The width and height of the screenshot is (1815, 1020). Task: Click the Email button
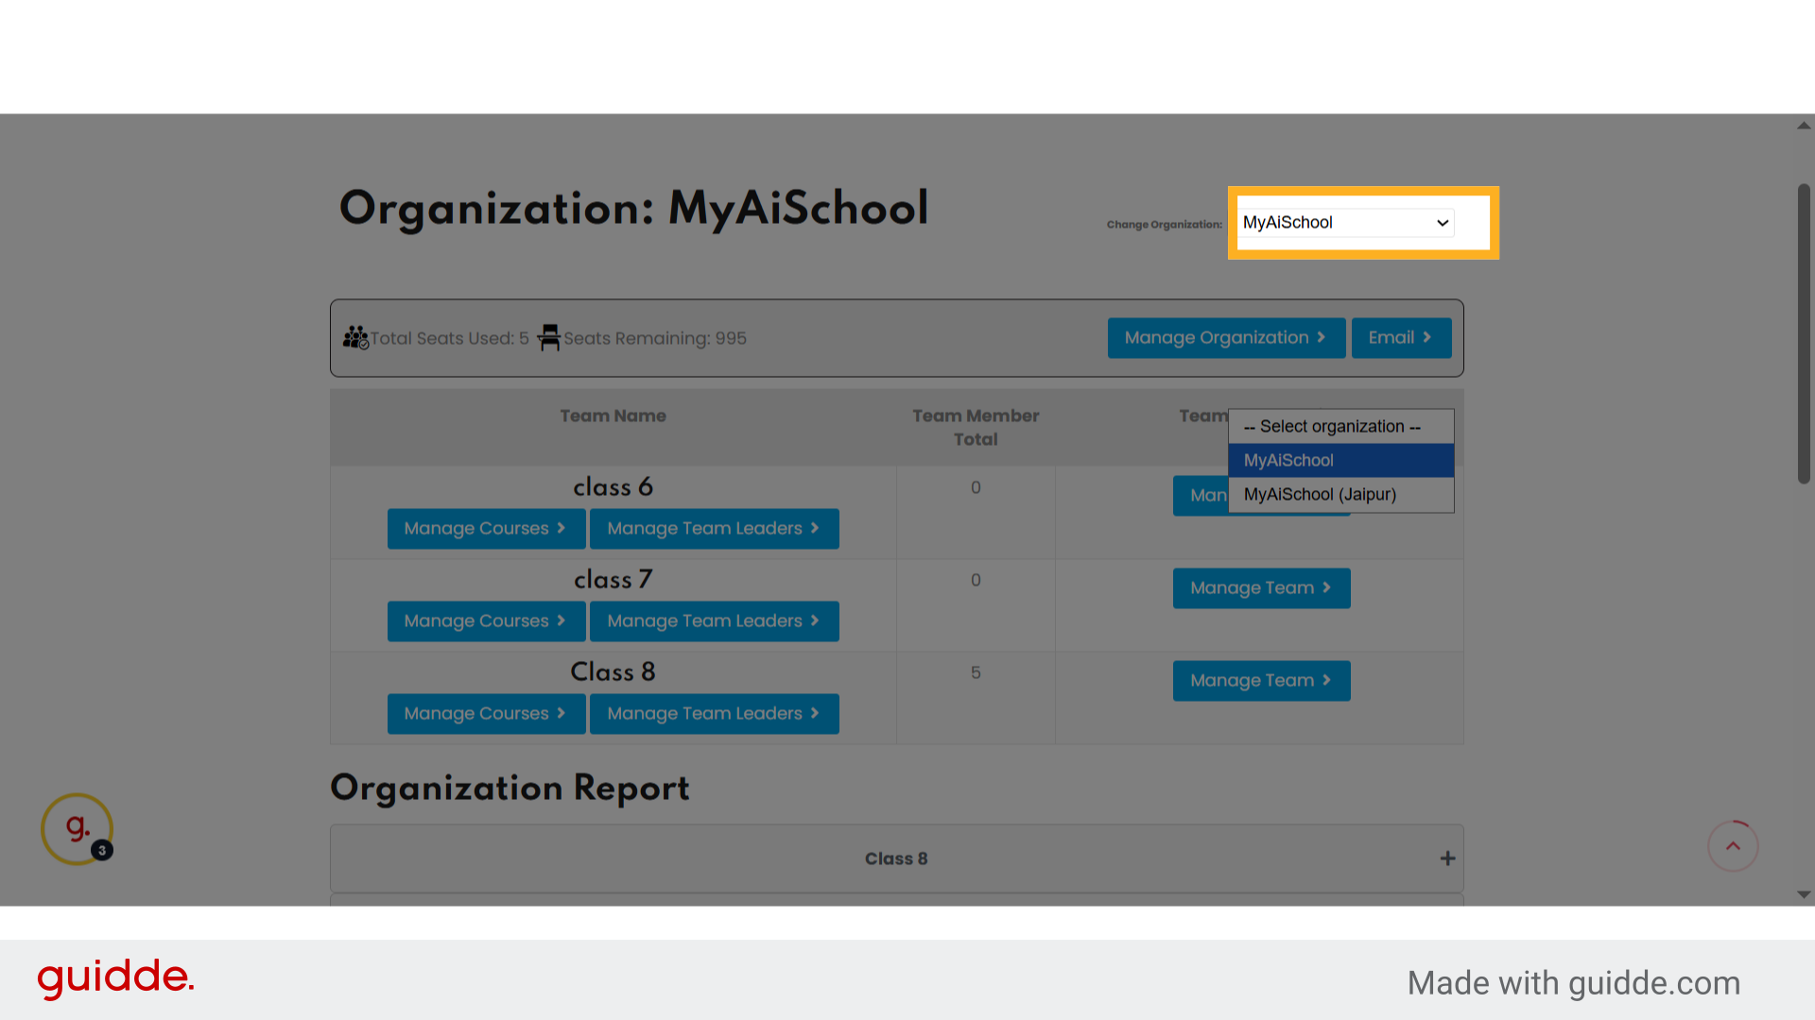coord(1402,337)
